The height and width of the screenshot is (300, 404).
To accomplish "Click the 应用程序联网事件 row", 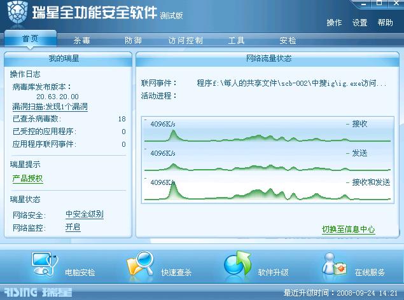I will pos(69,144).
